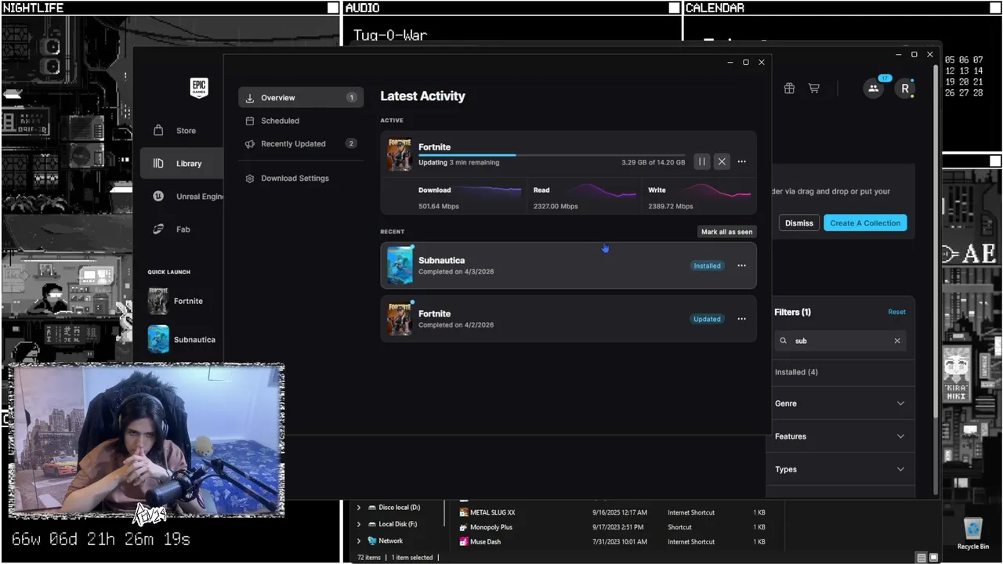Open the Recycle Bin desktop icon

(x=973, y=533)
